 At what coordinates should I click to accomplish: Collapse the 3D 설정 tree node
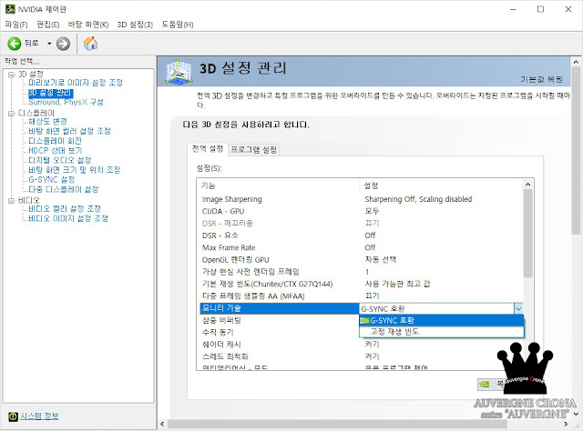tap(11, 75)
